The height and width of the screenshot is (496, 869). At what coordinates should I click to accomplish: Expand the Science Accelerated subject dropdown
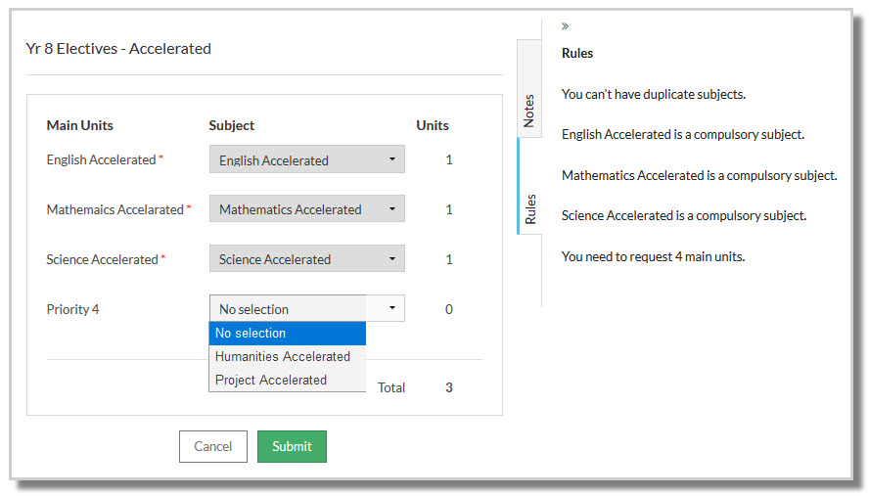(306, 259)
